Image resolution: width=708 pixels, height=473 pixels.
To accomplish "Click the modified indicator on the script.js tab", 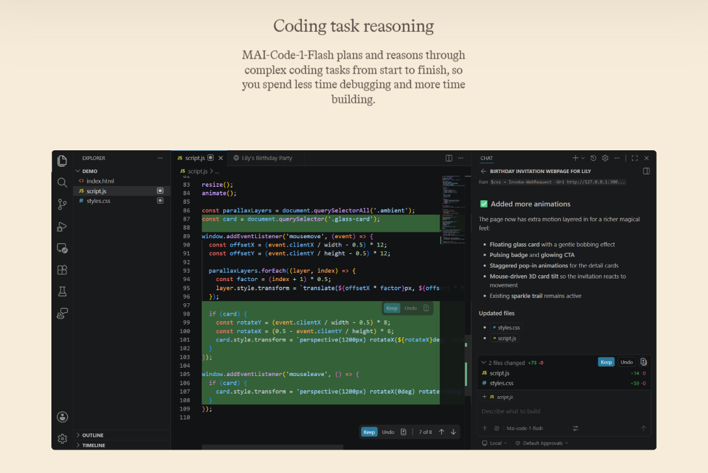I will [x=210, y=157].
